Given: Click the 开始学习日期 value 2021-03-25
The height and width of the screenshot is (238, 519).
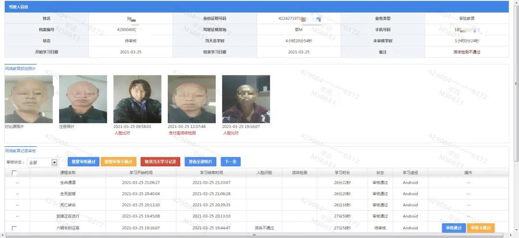Looking at the screenshot, I should pos(130,52).
